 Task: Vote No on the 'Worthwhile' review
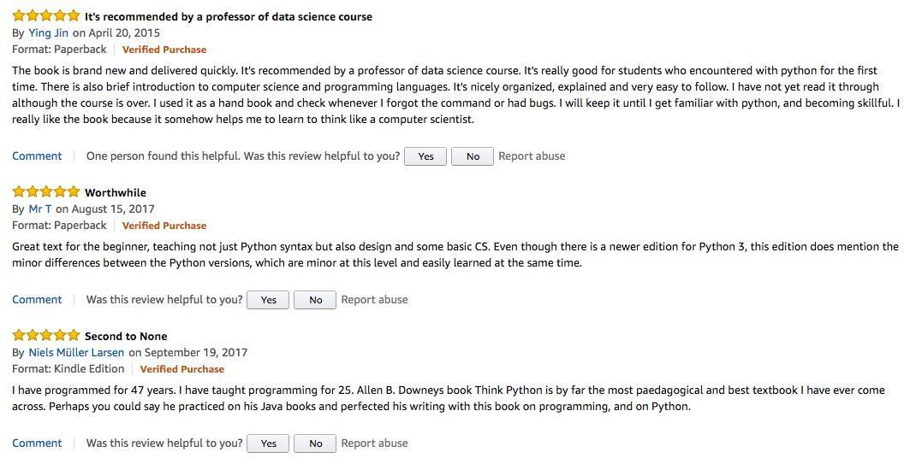point(316,300)
